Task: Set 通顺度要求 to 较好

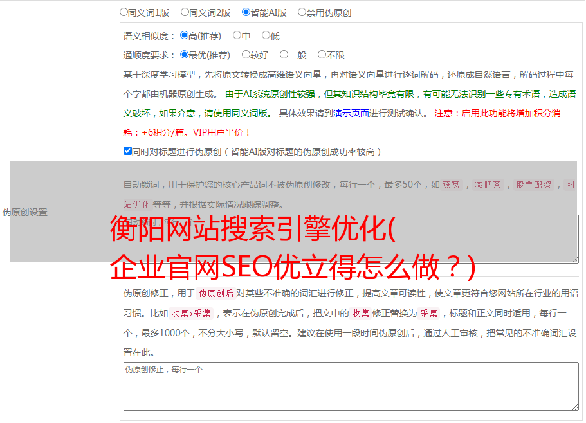Action: pyautogui.click(x=246, y=55)
